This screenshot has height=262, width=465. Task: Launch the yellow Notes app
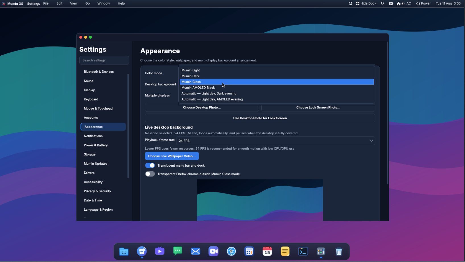(x=285, y=251)
